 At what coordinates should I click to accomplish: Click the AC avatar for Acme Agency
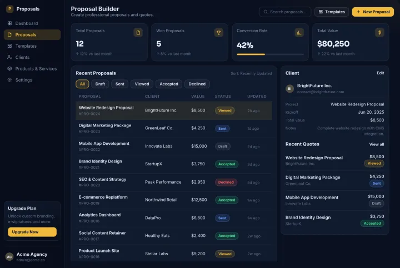(9, 257)
